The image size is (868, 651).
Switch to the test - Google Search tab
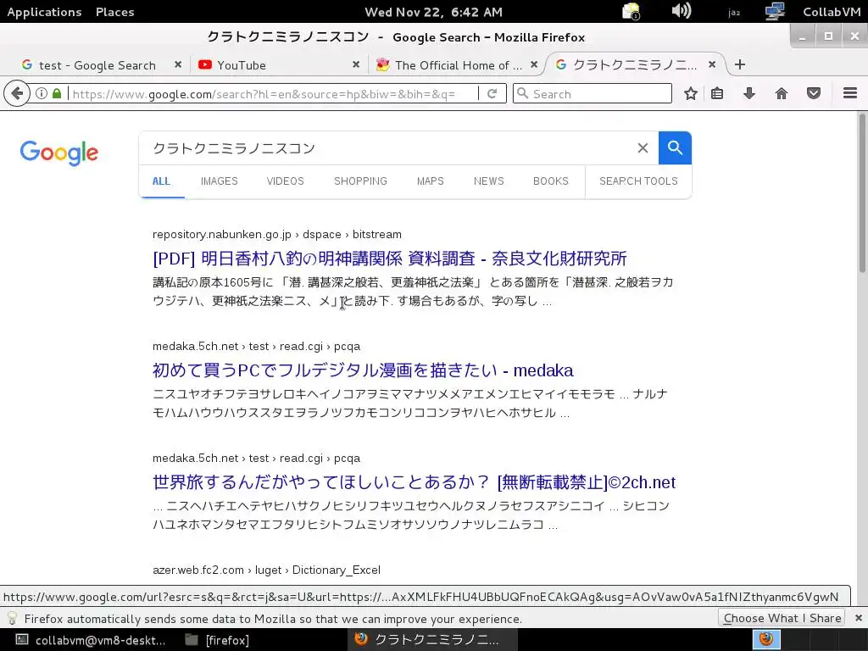[x=97, y=65]
